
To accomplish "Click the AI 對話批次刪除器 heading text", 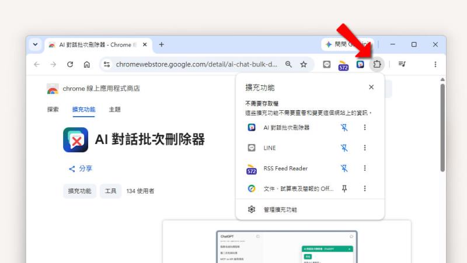I will point(150,139).
